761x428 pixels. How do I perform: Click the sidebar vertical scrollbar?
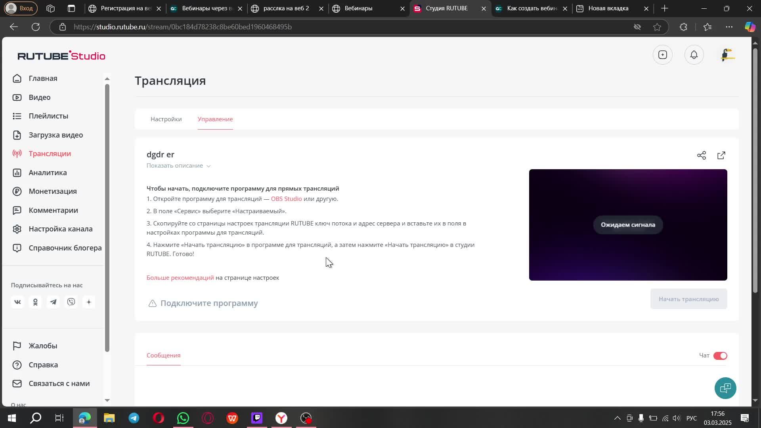tap(107, 218)
